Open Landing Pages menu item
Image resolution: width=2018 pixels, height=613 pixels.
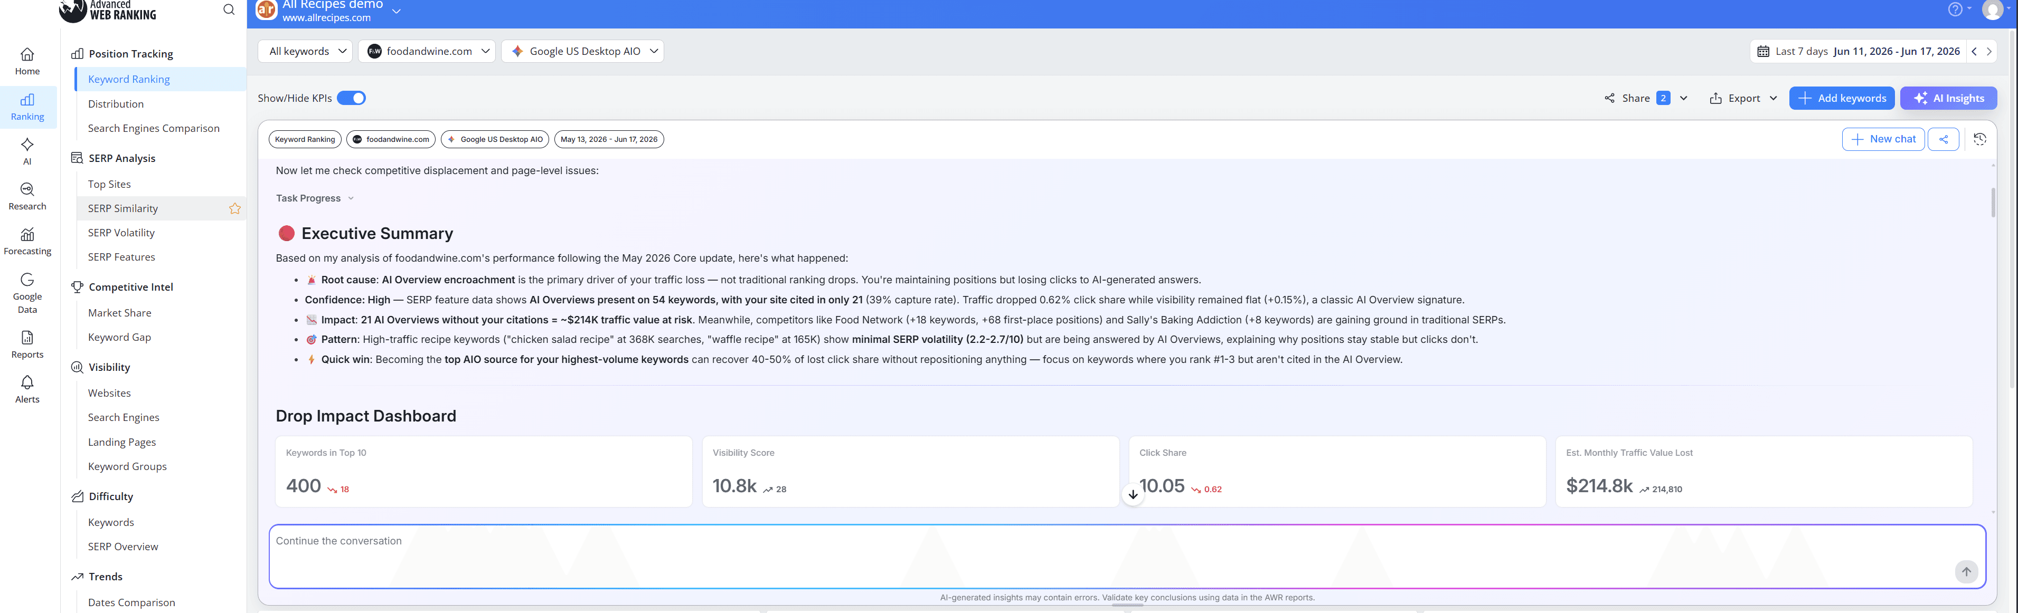122,442
